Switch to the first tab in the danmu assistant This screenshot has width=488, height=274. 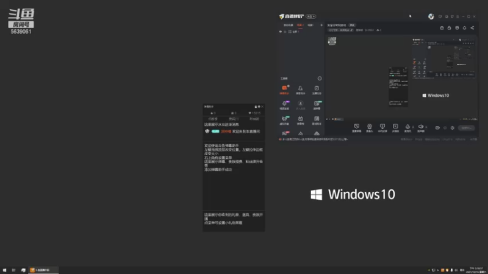click(x=213, y=119)
